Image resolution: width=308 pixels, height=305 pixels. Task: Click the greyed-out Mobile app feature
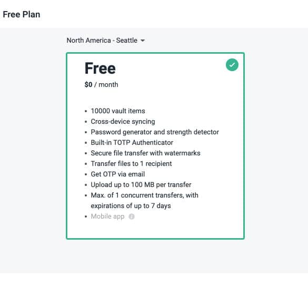(x=107, y=217)
